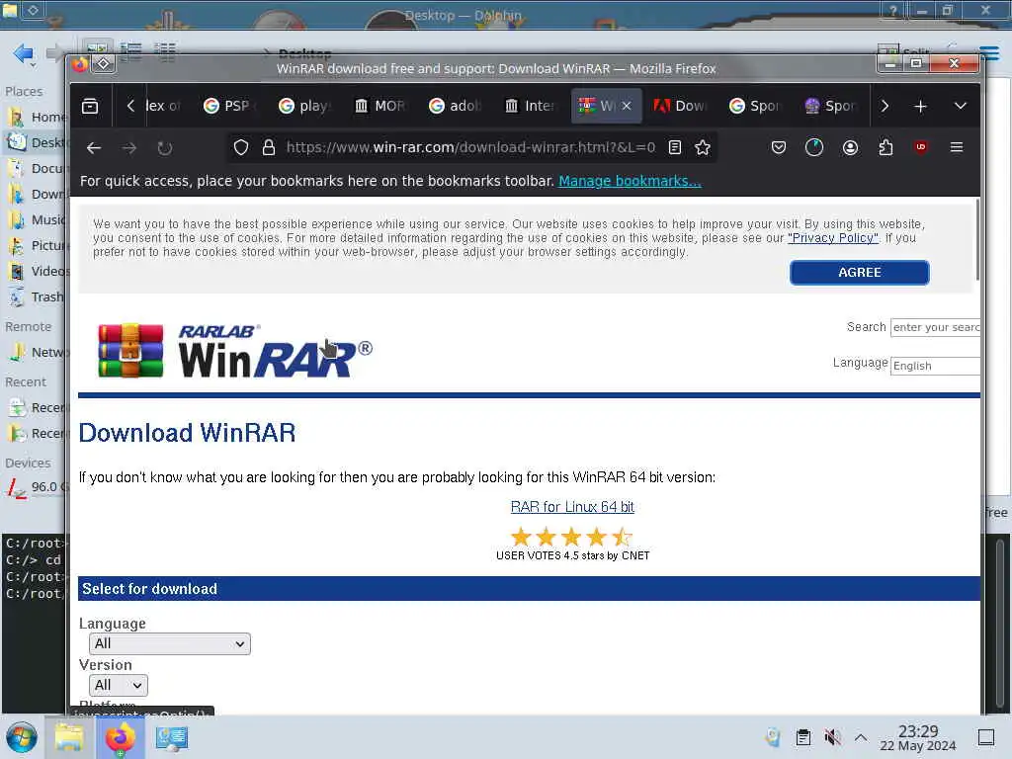Switch to the 'adob' Google tab
Viewport: 1012px width, 759px height.
click(456, 106)
